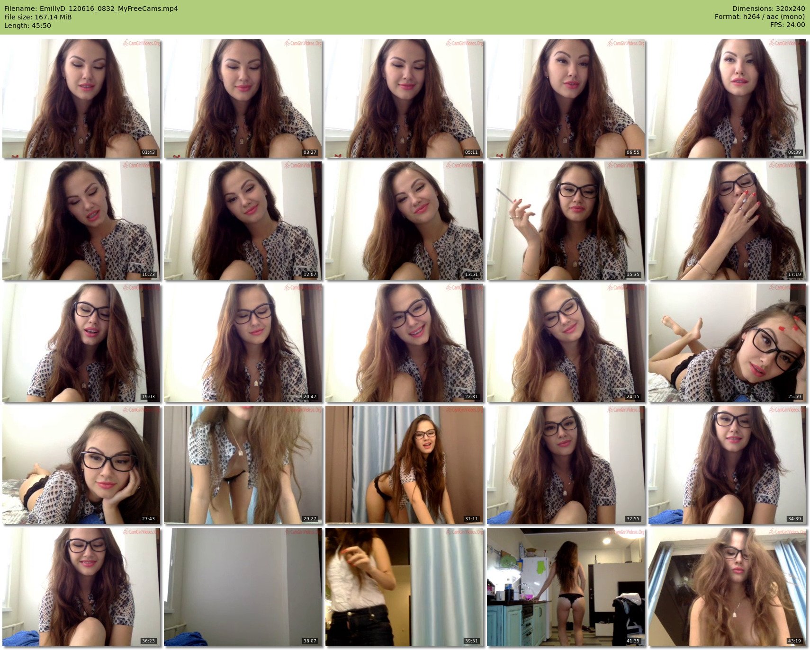
Task: Select the File size line in header
Action: click(x=38, y=17)
